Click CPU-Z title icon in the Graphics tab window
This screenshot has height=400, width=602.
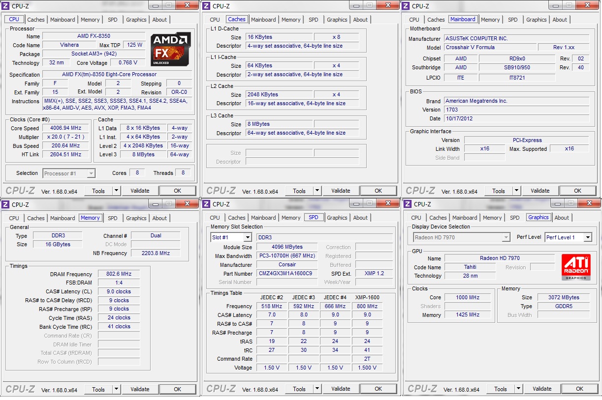tap(408, 204)
